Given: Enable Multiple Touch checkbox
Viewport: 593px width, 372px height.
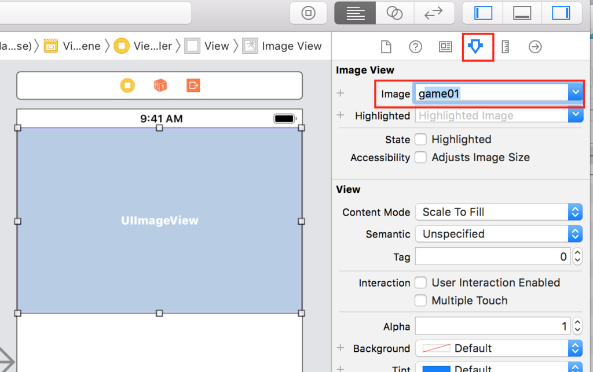Looking at the screenshot, I should click(420, 300).
